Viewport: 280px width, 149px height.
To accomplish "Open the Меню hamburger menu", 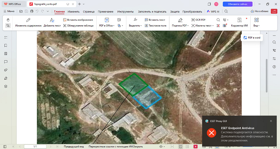I will click(x=9, y=11).
